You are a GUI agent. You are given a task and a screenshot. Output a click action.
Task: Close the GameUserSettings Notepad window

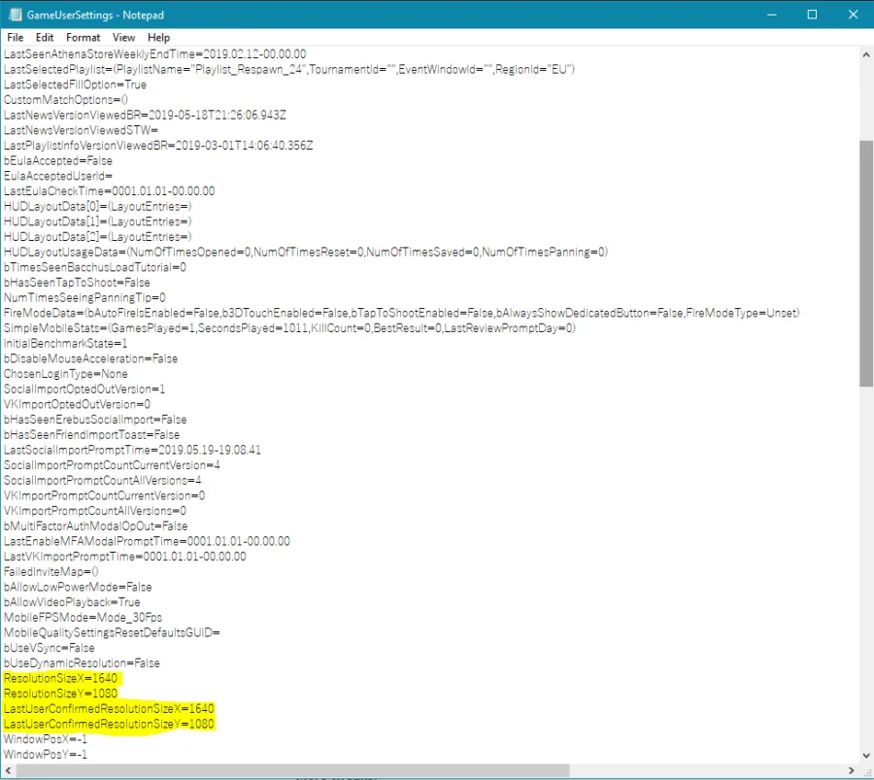click(853, 15)
